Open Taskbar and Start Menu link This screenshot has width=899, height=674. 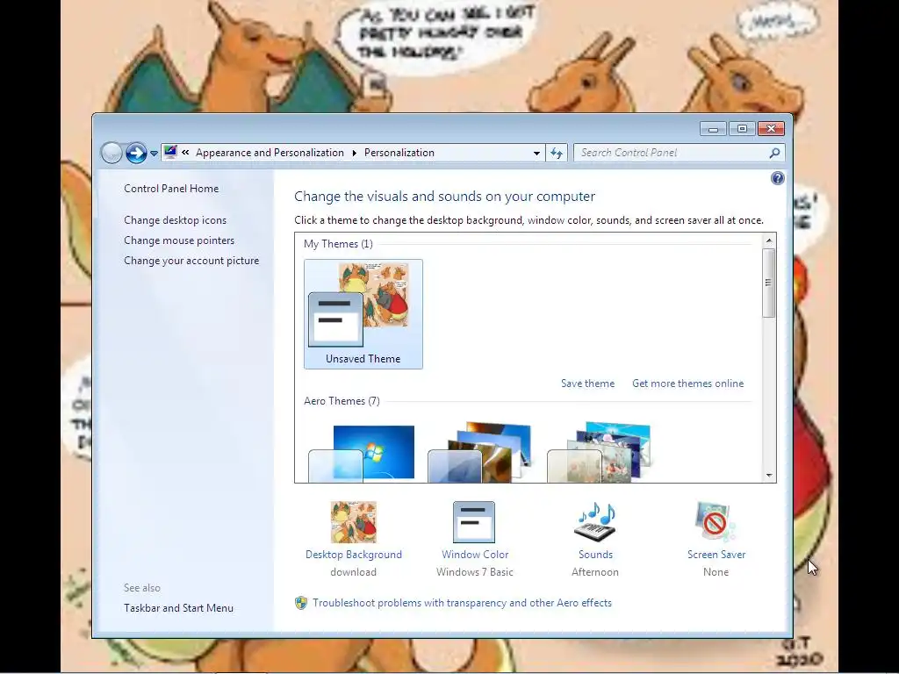[178, 608]
